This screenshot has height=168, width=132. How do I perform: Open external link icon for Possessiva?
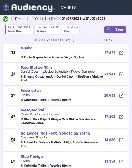[x=121, y=96]
